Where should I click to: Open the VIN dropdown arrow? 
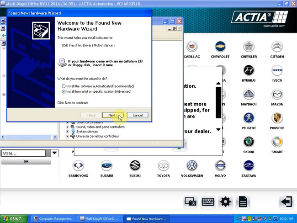[x=54, y=153]
